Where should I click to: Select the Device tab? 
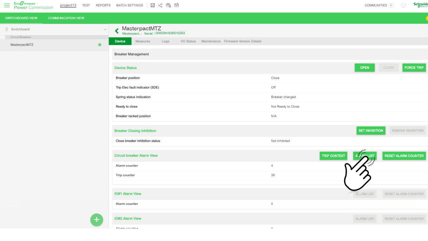120,41
